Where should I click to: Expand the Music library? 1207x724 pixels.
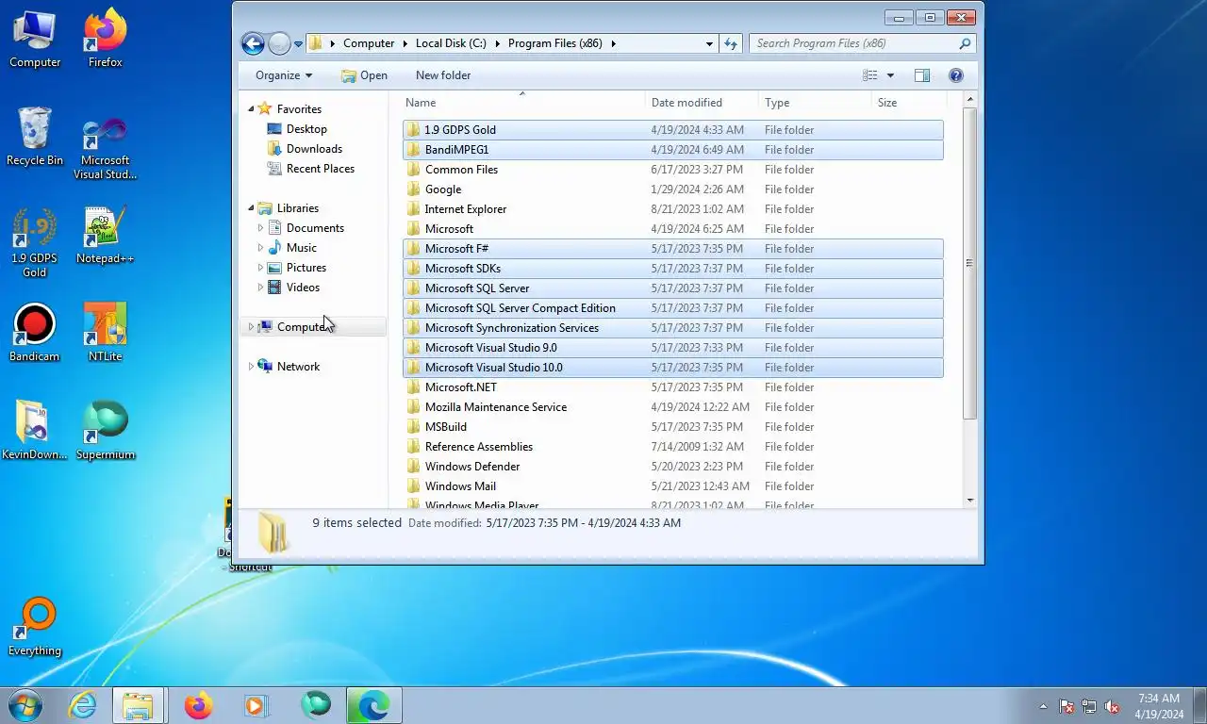pyautogui.click(x=261, y=248)
